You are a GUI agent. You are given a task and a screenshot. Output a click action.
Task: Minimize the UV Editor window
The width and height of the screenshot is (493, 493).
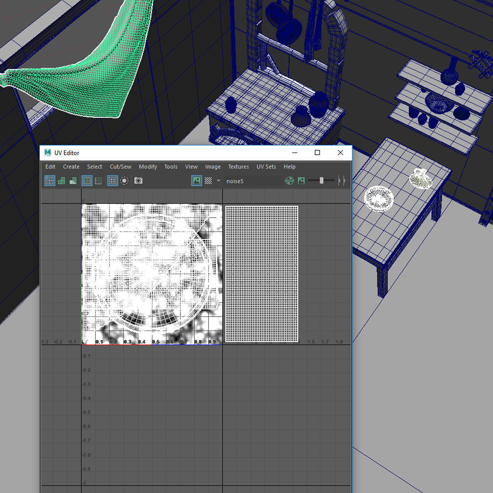point(294,152)
